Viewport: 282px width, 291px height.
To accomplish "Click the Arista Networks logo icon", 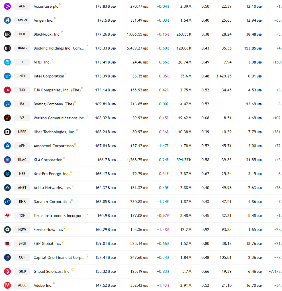I will coord(7,188).
